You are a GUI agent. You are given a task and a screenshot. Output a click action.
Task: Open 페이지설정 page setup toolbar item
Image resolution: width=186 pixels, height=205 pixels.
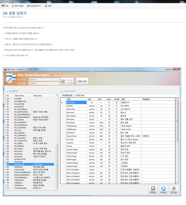pyautogui.click(x=18, y=6)
